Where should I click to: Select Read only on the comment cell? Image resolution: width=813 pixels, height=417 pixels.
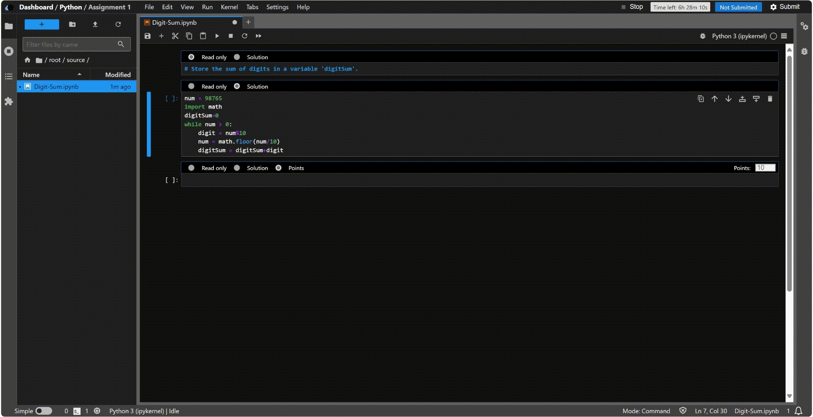coord(191,57)
